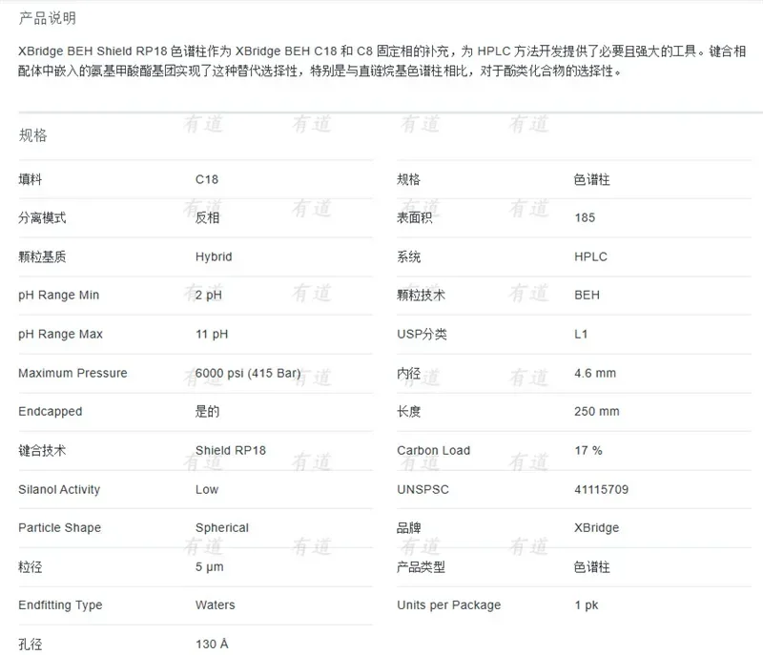Click the Spherical value
This screenshot has height=655, width=763.
(x=222, y=527)
